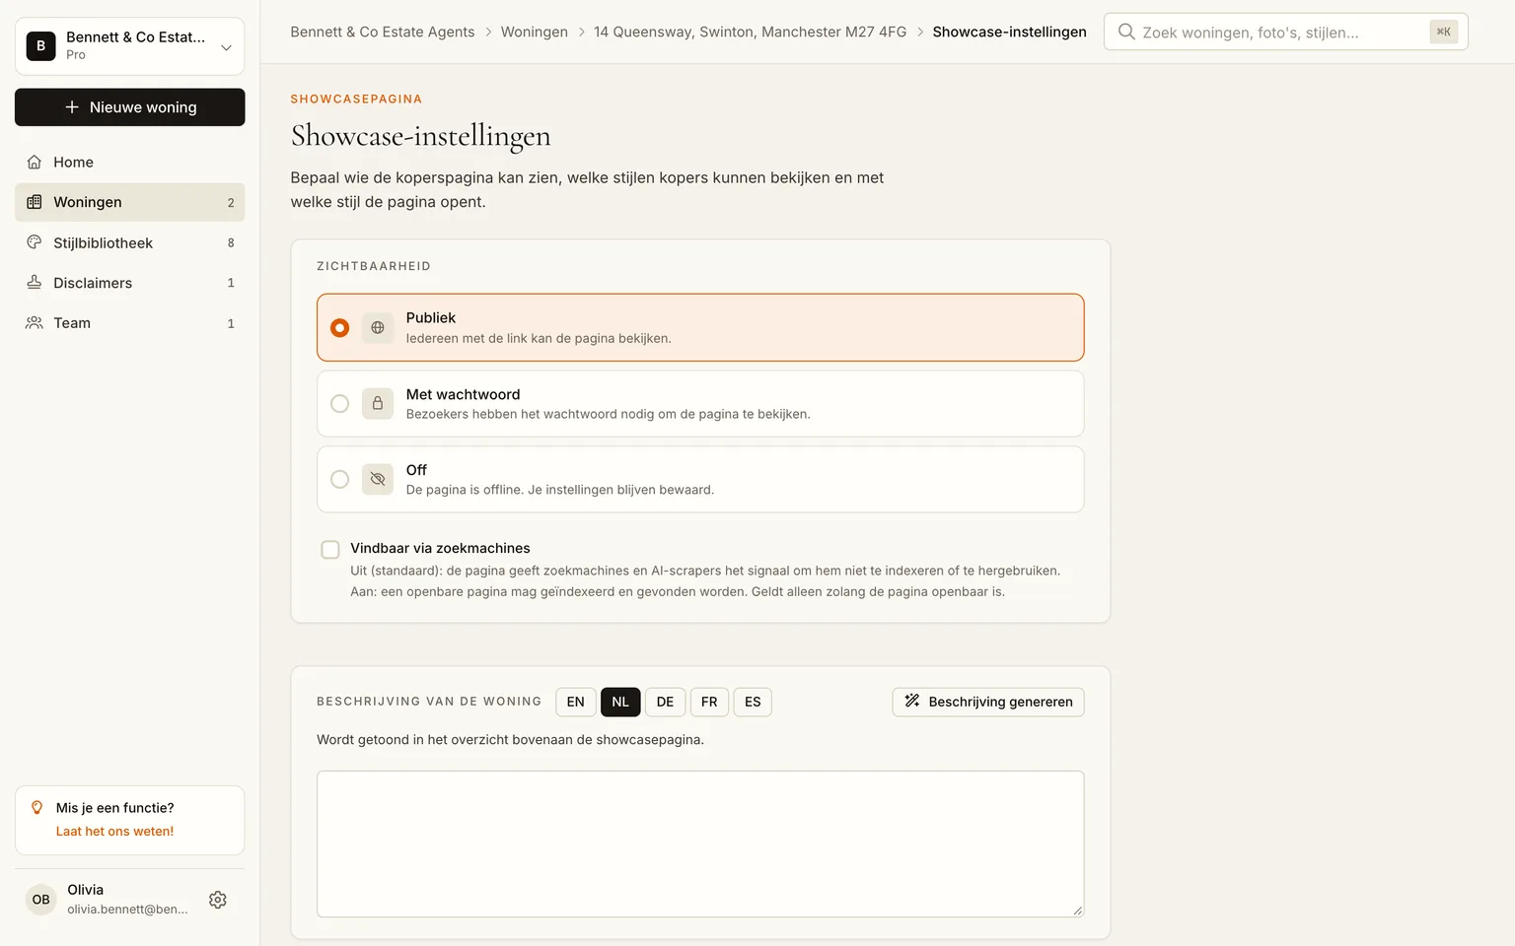1515x946 pixels.
Task: Open Stijlbibliotheek in the sidebar
Action: [129, 242]
